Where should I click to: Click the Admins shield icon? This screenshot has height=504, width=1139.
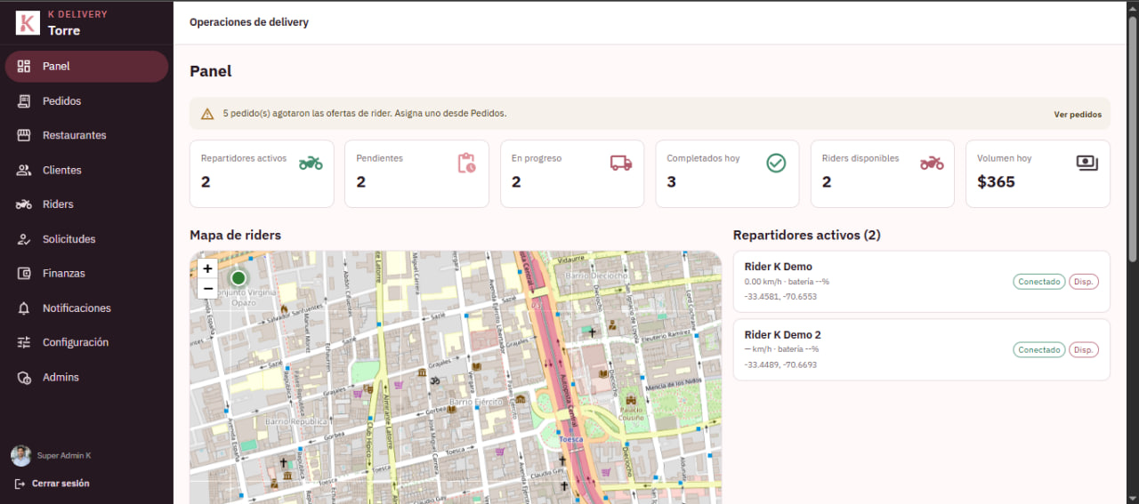point(24,378)
